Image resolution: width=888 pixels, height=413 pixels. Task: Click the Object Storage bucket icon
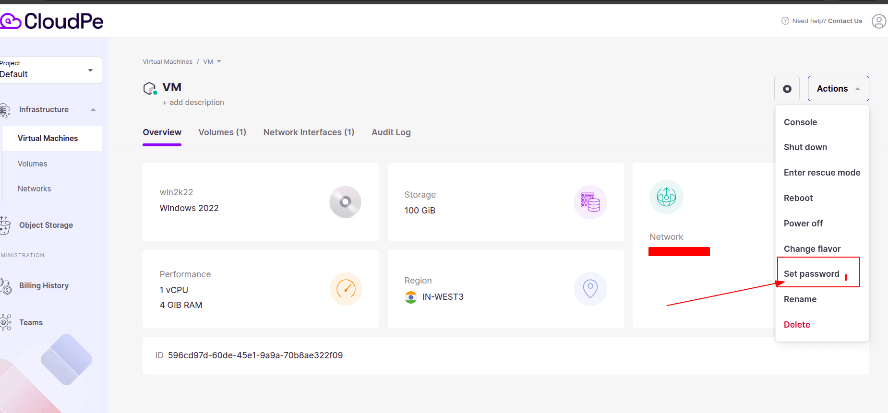(x=5, y=225)
